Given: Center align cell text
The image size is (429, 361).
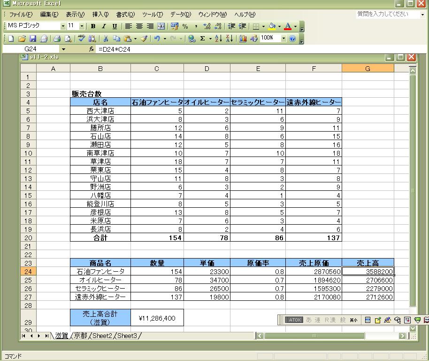Looking at the screenshot, I should 139,26.
